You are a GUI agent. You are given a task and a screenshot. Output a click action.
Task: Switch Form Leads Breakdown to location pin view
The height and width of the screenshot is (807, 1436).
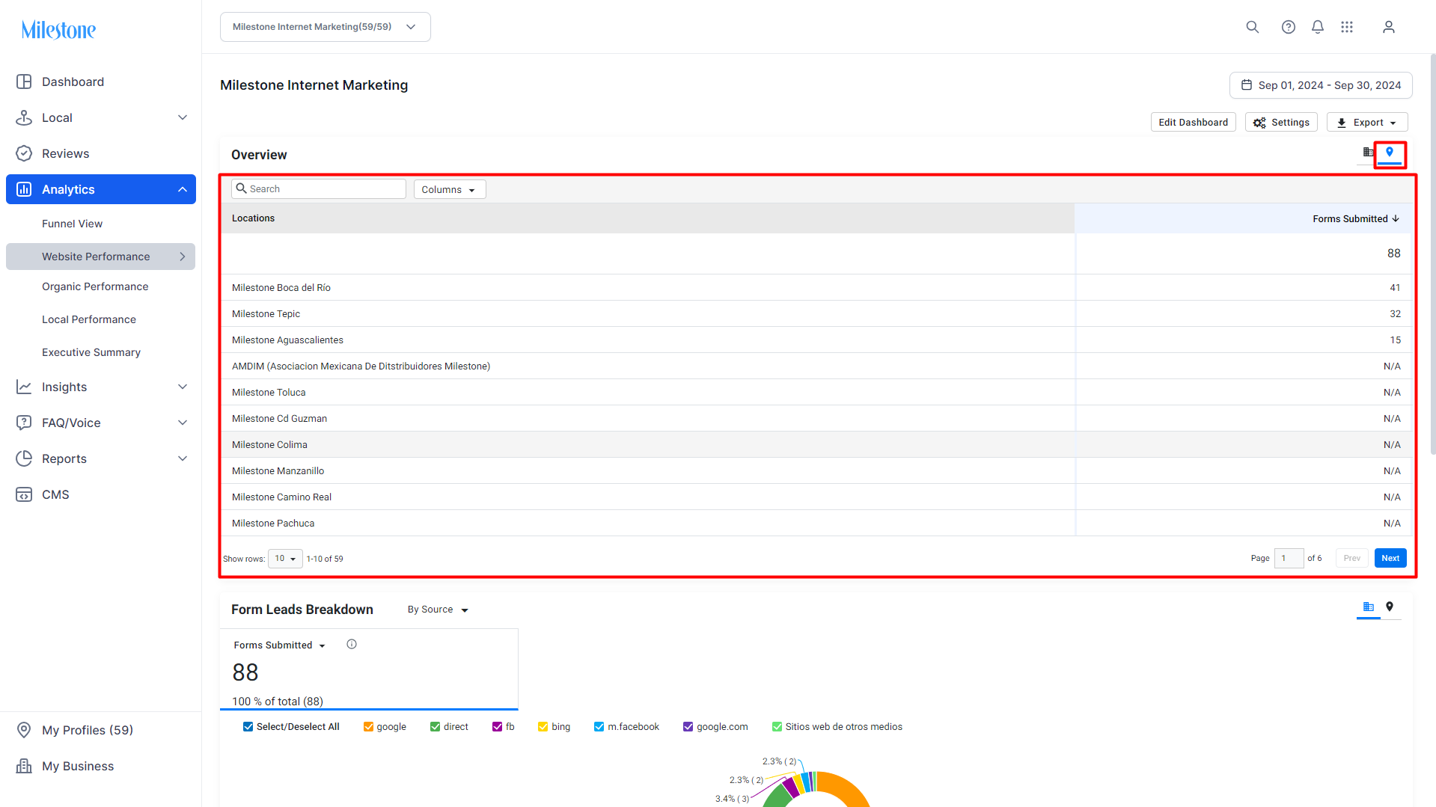point(1390,607)
